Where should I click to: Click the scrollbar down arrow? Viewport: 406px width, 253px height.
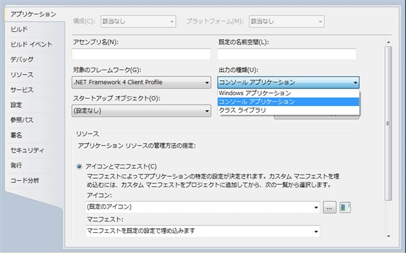pyautogui.click(x=388, y=236)
